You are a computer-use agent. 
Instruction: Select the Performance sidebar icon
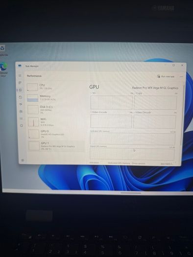tap(21, 90)
